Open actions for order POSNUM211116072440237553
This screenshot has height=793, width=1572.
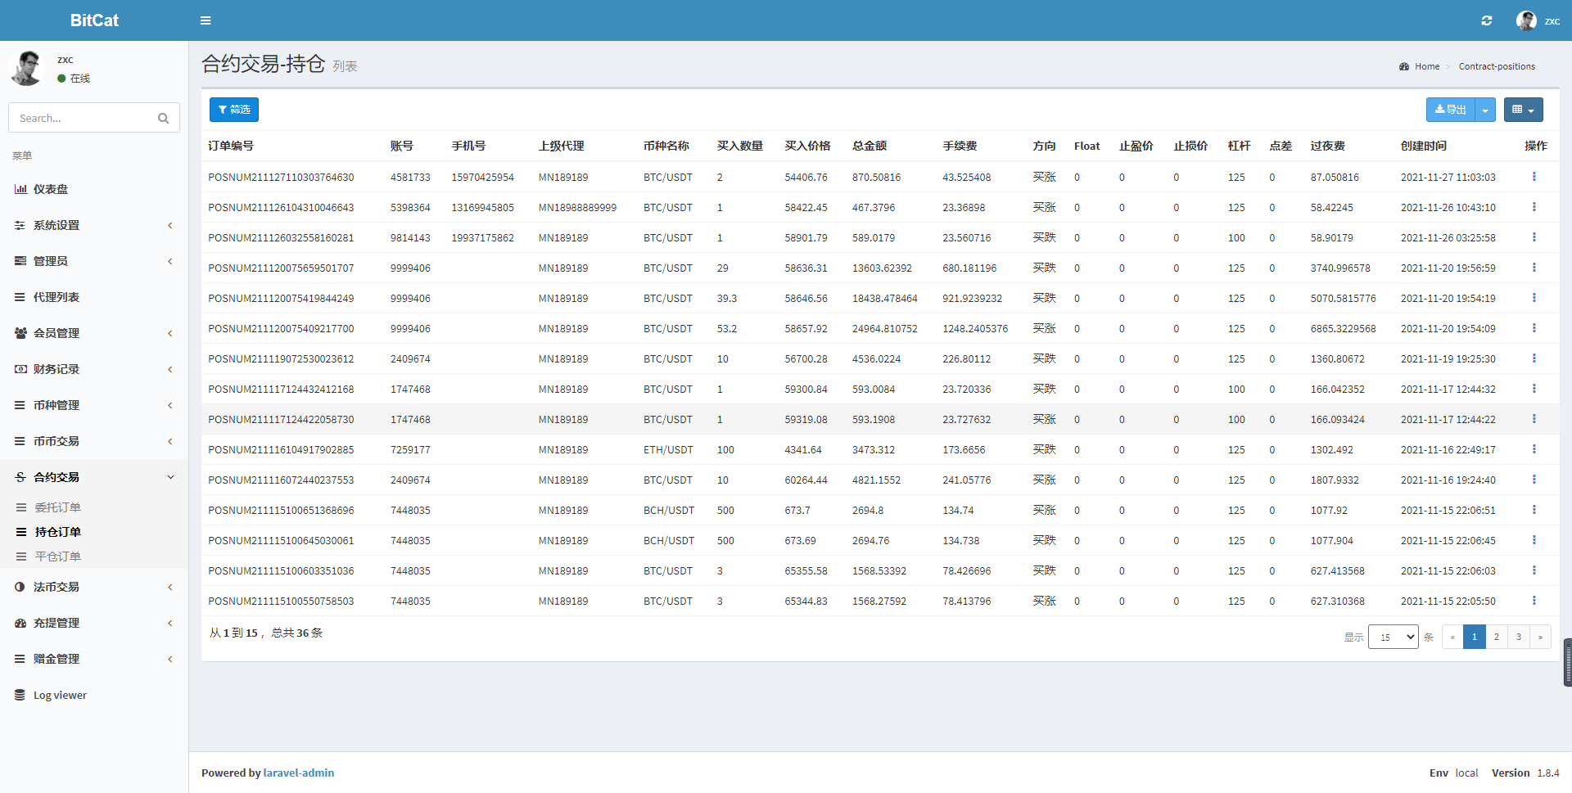1534,480
